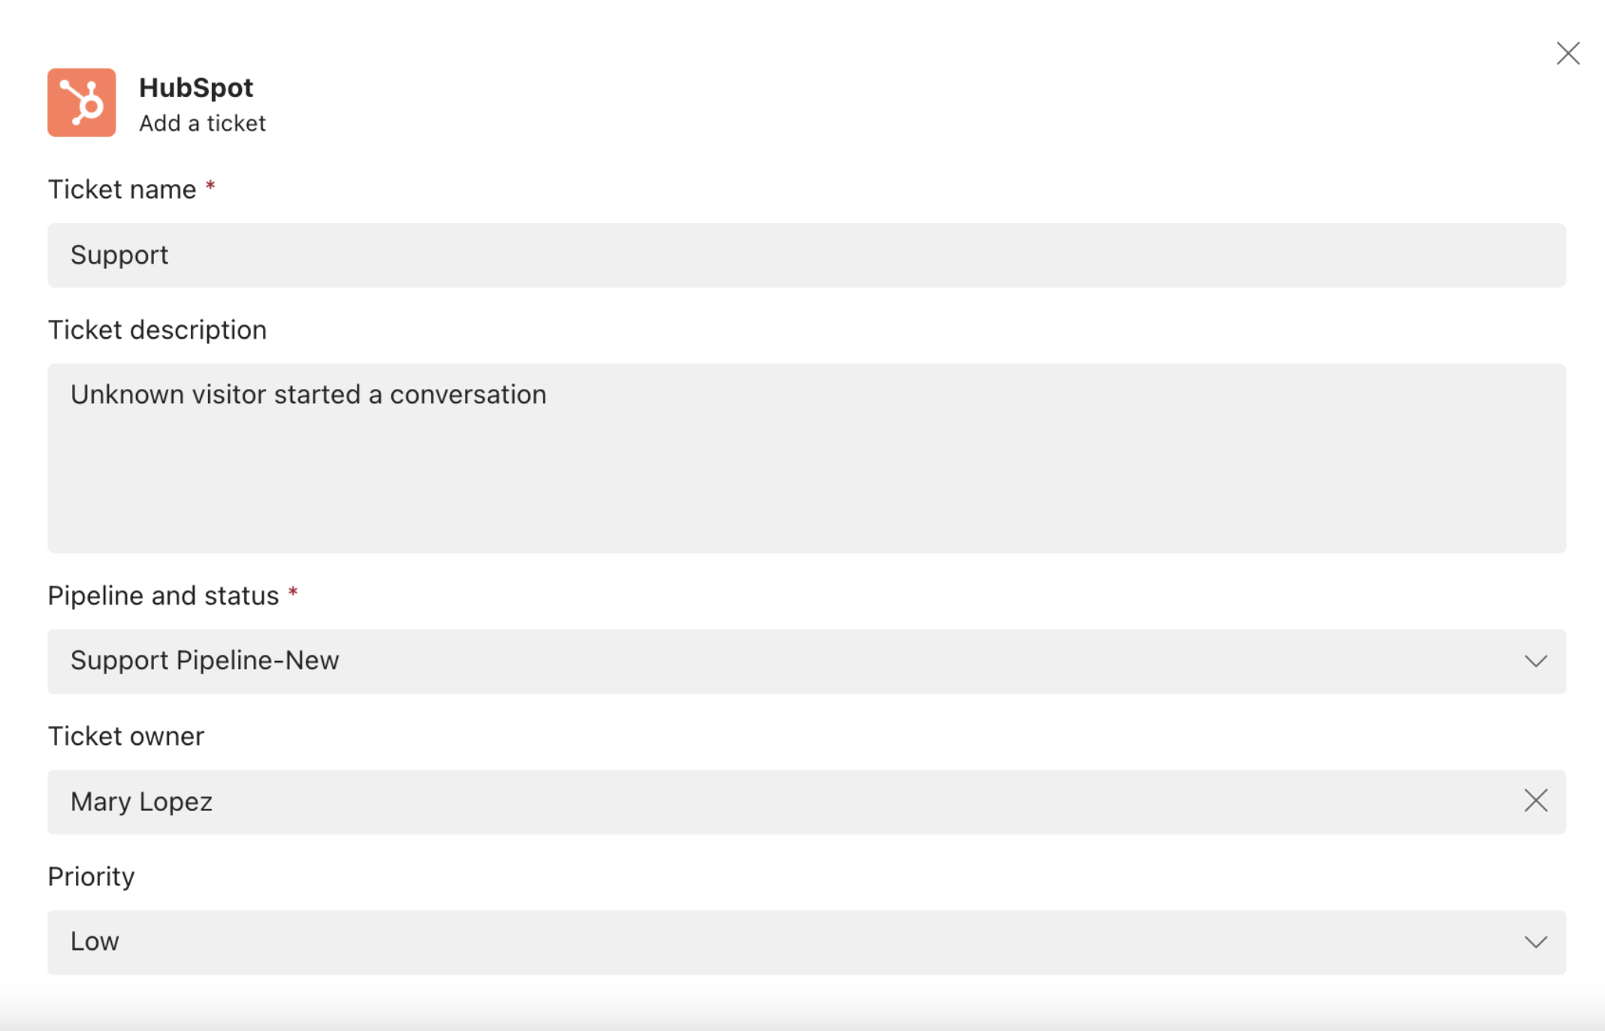Click inside the description text about unknown visitor
This screenshot has width=1605, height=1031.
[x=309, y=393]
